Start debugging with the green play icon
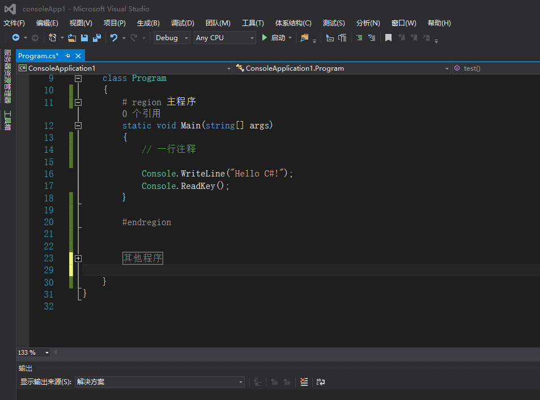The width and height of the screenshot is (540, 400). tap(265, 37)
